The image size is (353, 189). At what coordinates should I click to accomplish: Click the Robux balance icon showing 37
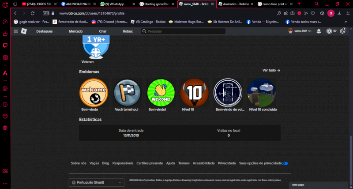[329, 31]
